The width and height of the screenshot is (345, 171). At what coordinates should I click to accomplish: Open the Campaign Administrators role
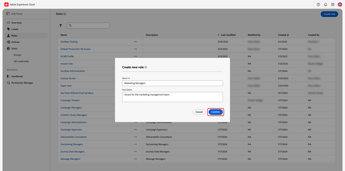74,122
